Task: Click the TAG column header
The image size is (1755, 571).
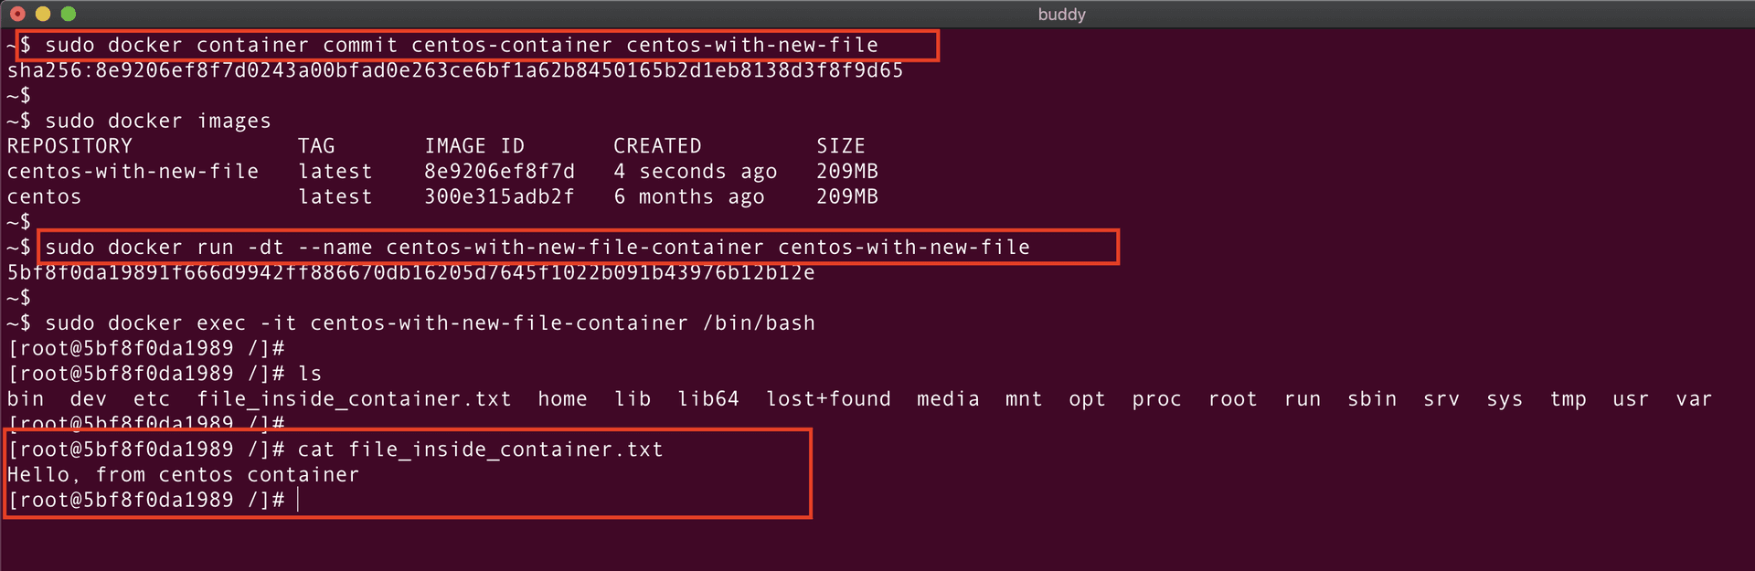Action: coord(316,146)
